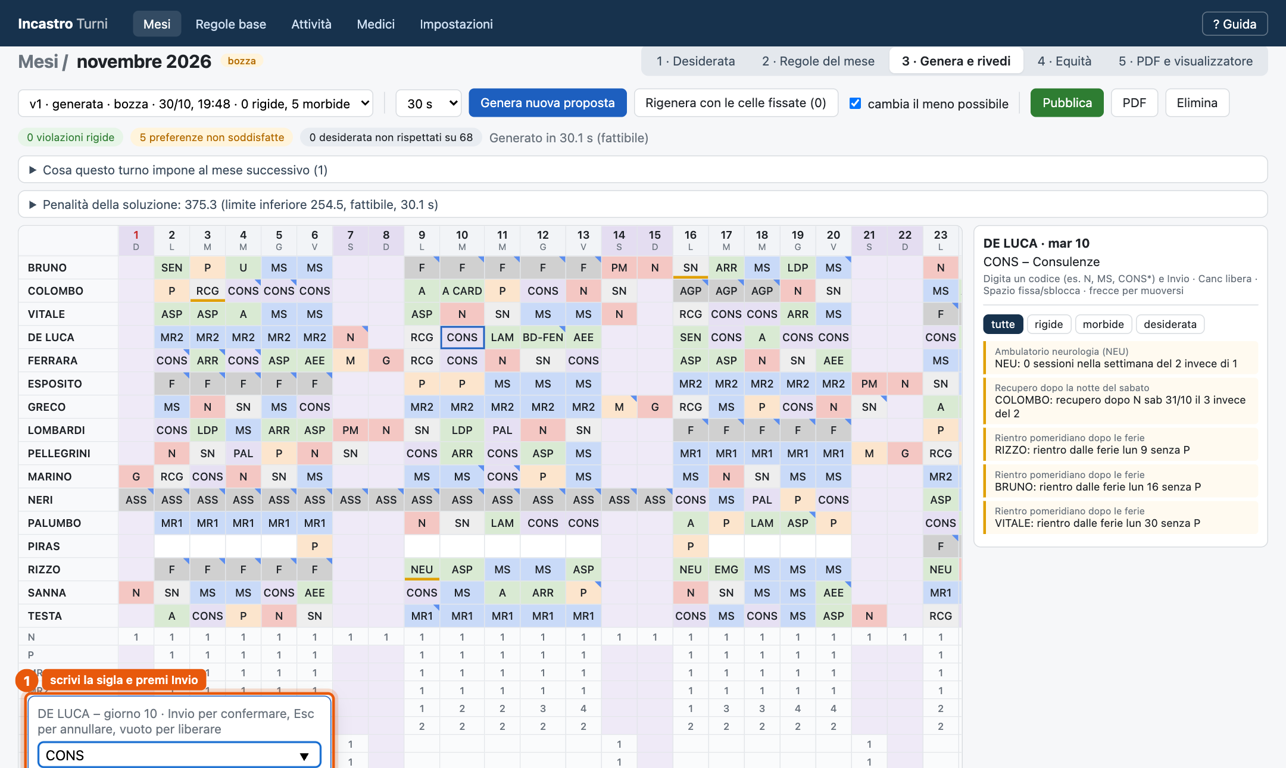Select BRUNO's SEN cell on day 2
The image size is (1286, 768).
(x=171, y=267)
